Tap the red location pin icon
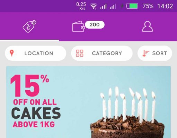 click(x=12, y=53)
